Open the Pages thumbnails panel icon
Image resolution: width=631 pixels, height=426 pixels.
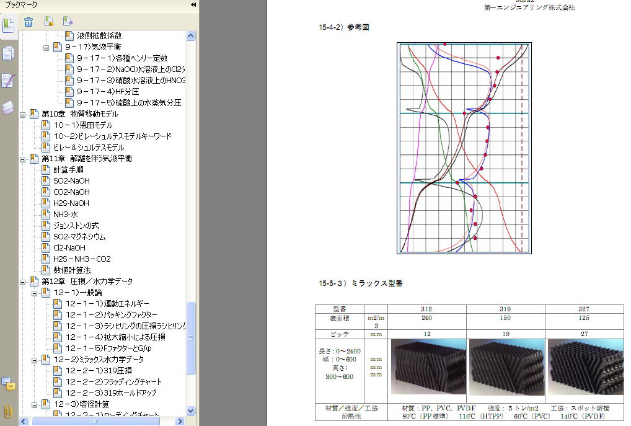pyautogui.click(x=8, y=53)
